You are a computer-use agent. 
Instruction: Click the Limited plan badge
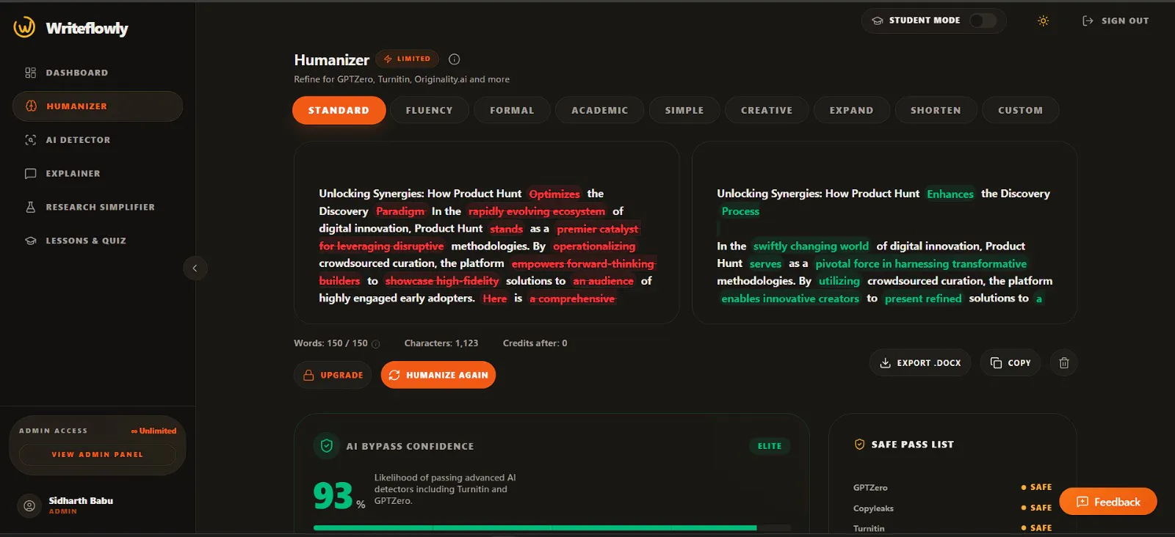407,59
